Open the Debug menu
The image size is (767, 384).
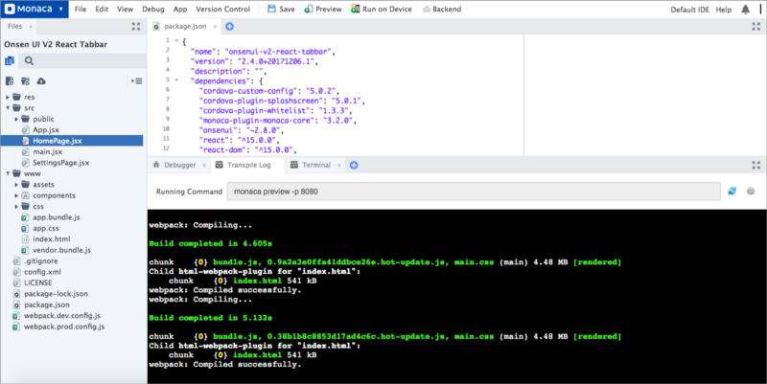[153, 10]
